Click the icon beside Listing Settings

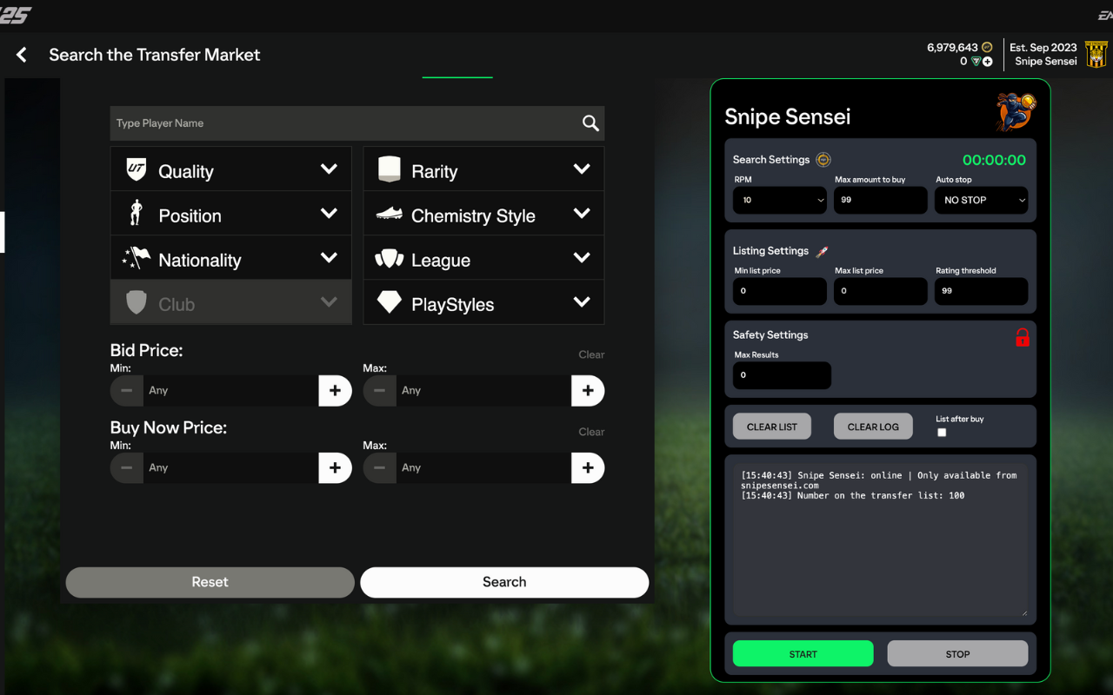(822, 251)
